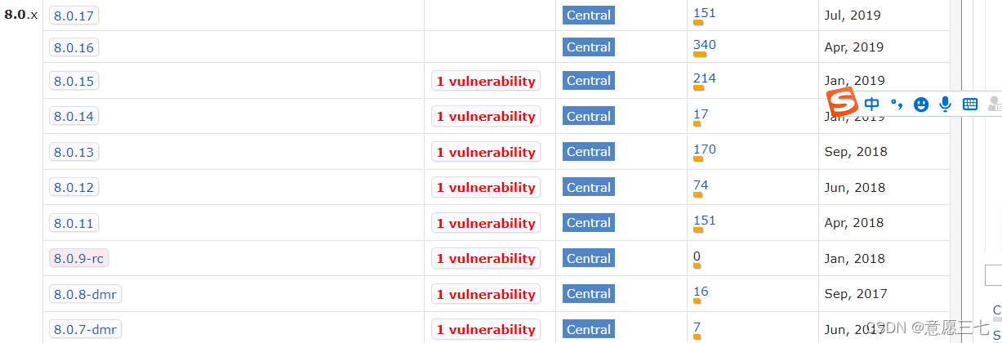Click the usage bar under 74
Screen dimensions: 1002x343
pos(698,194)
